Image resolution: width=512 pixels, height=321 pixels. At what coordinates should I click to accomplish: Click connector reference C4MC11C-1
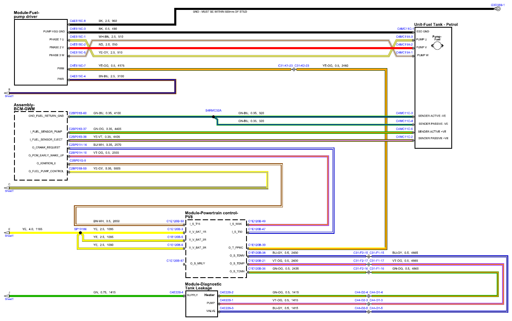coord(405,29)
